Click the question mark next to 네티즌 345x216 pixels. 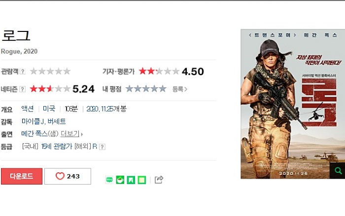tap(23, 89)
